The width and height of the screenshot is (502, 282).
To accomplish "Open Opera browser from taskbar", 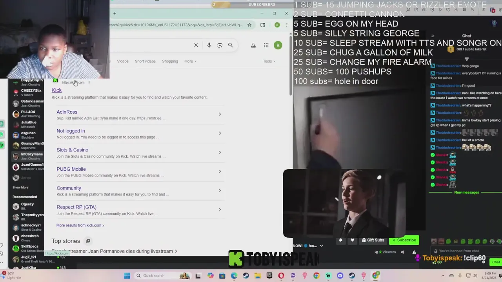I will coord(281,276).
